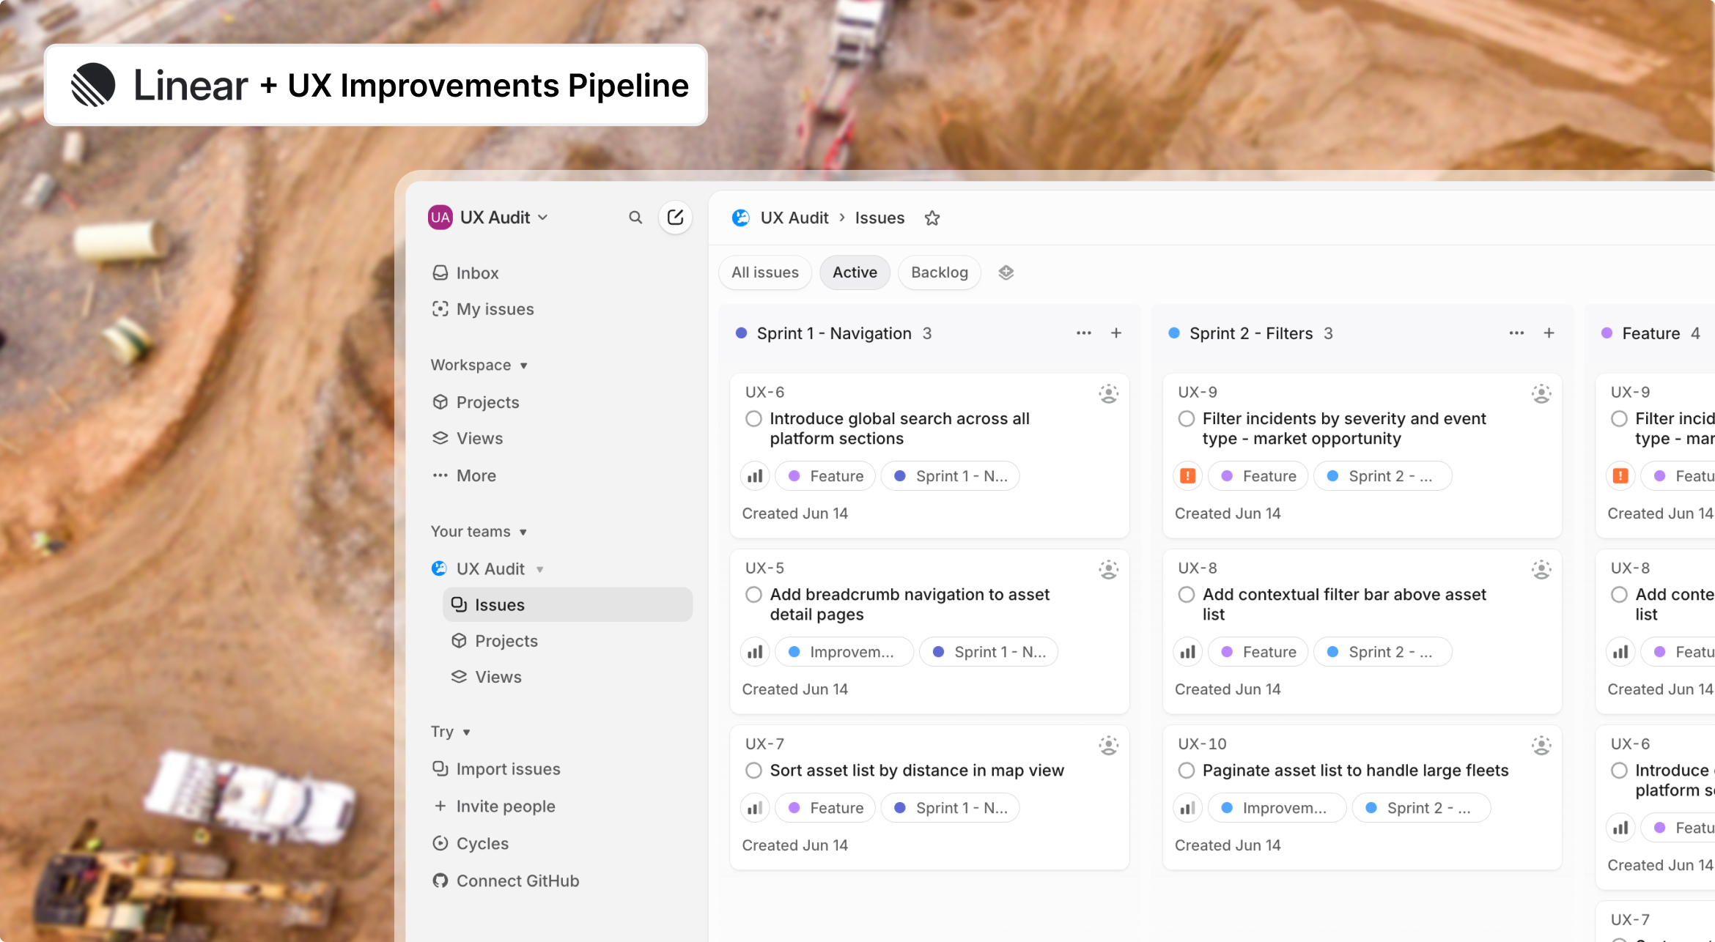The image size is (1715, 942).
Task: Click the search magnifier icon in sidebar
Action: 635,218
